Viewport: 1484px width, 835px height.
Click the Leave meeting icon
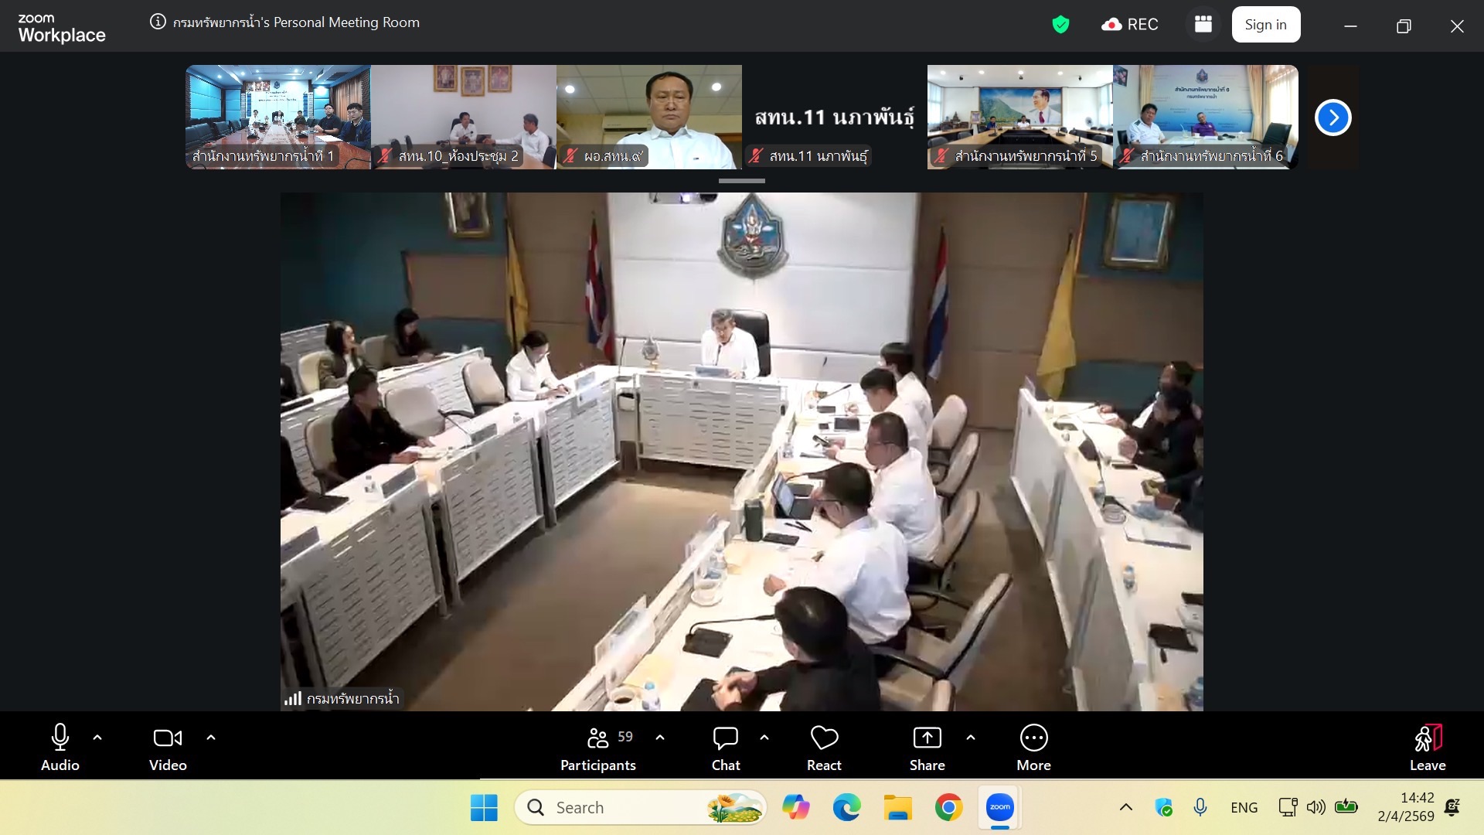tap(1427, 747)
